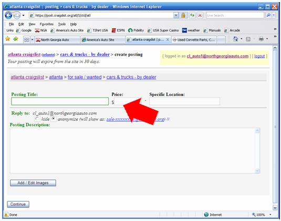
Task: Expand the address bar history dropdown
Action: (176, 15)
